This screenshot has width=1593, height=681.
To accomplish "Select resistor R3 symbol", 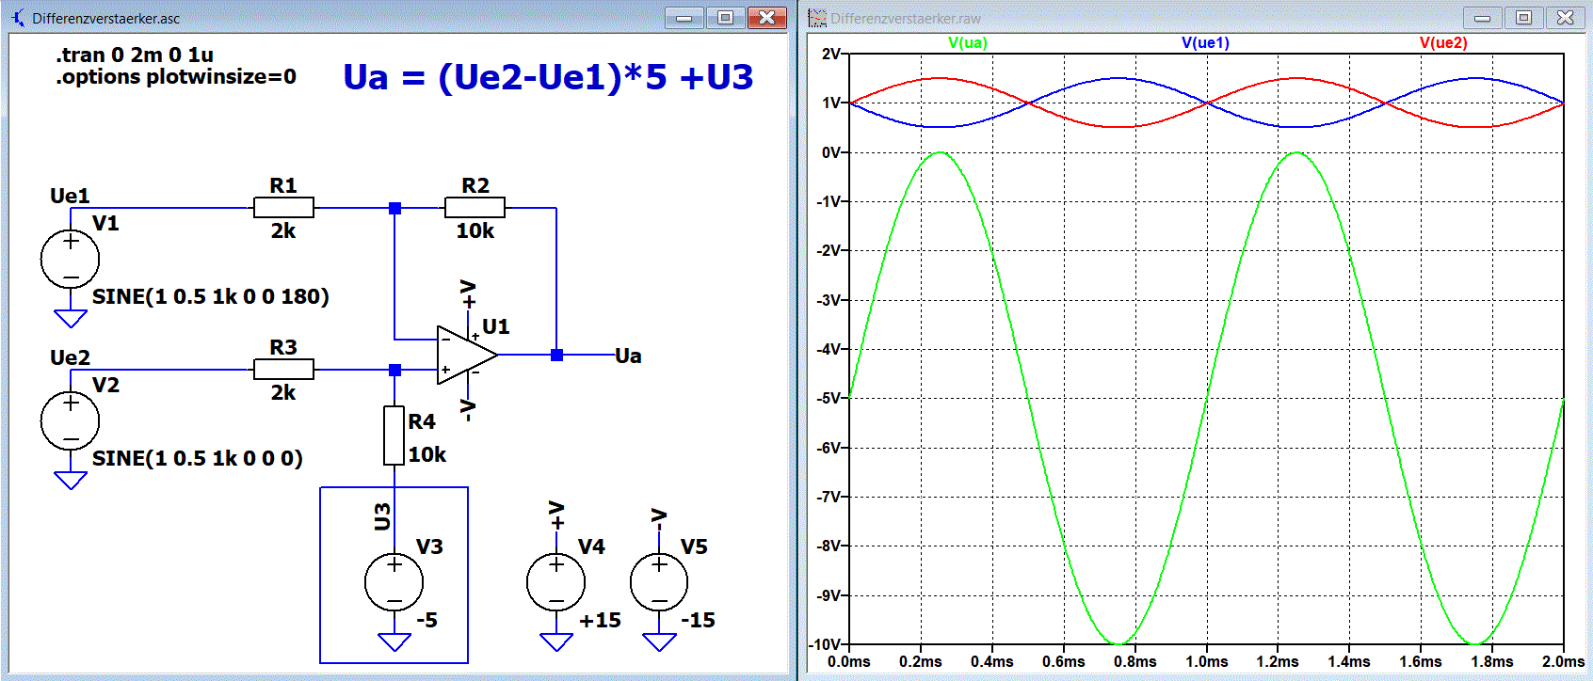I will click(283, 370).
